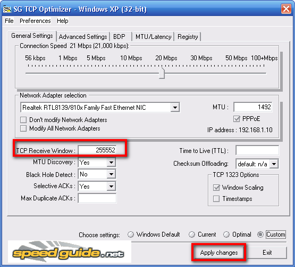The height and width of the screenshot is (267, 295).
Task: Close the SG TCP Optimizer window
Action: [286, 9]
